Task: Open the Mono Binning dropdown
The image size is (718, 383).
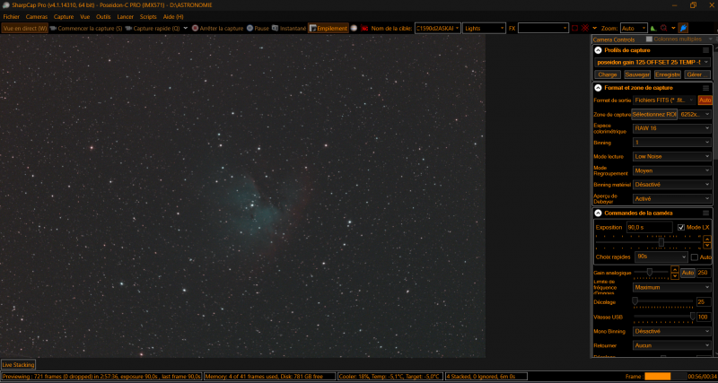Action: 671,331
